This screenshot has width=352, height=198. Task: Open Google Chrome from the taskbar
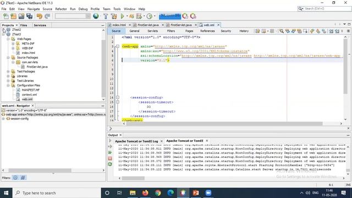(158, 193)
